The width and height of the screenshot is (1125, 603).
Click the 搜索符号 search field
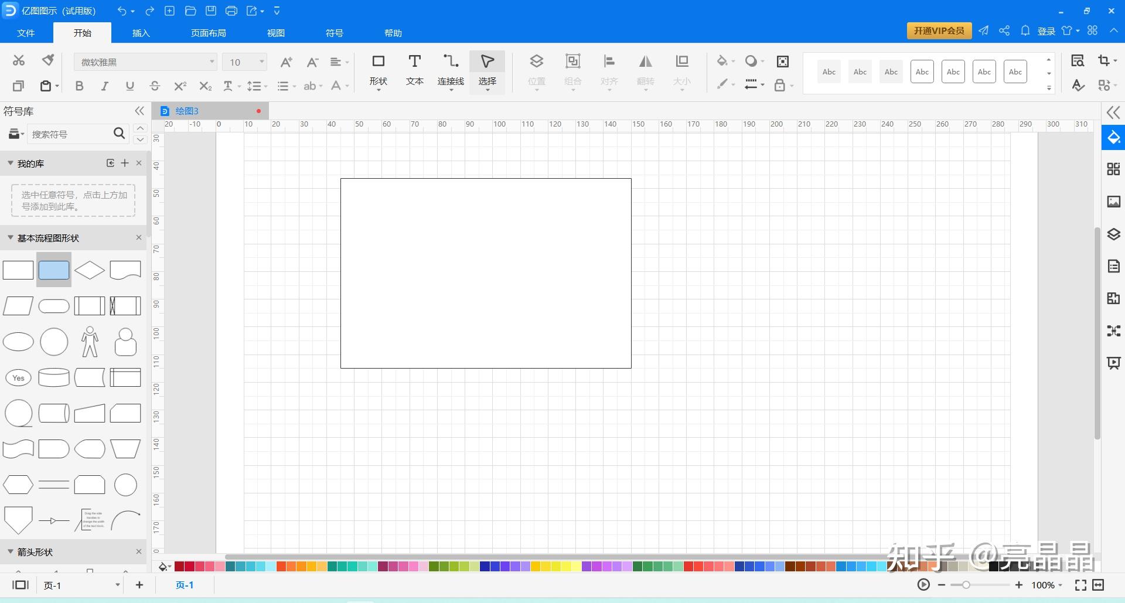click(69, 134)
